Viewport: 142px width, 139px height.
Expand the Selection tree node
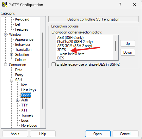coord(11,55)
